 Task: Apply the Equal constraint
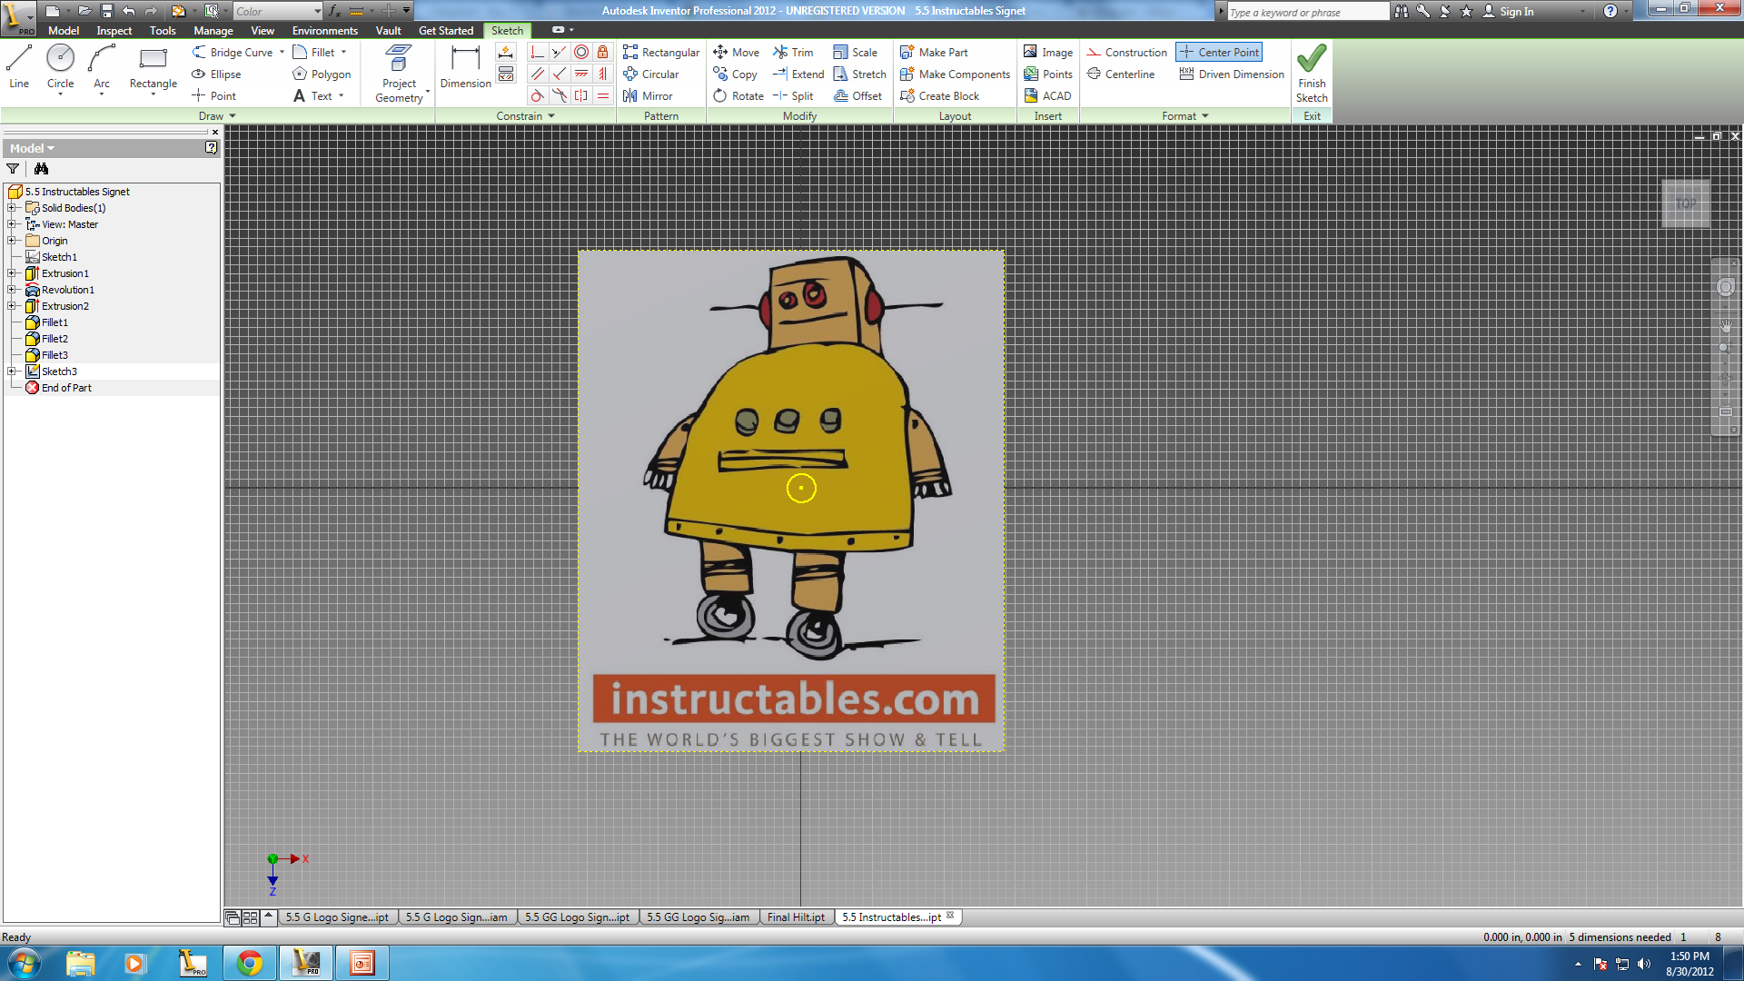coord(603,96)
